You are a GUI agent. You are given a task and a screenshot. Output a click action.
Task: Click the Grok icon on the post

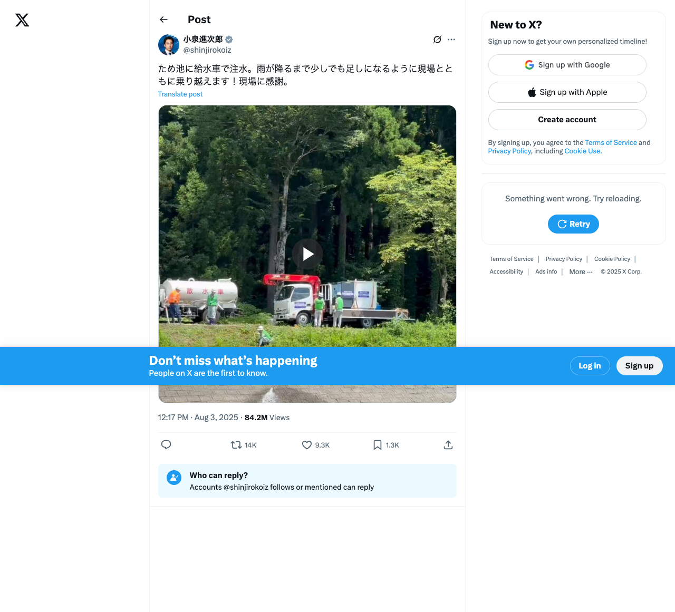(x=437, y=40)
